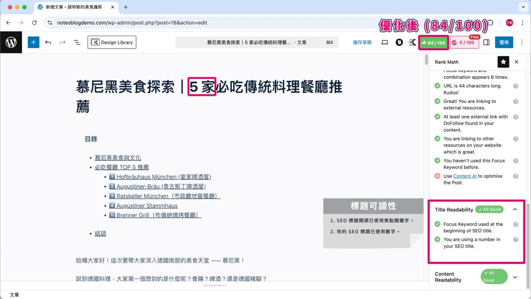Expand the Content Readability section chevron
531x299 pixels.
[515, 277]
